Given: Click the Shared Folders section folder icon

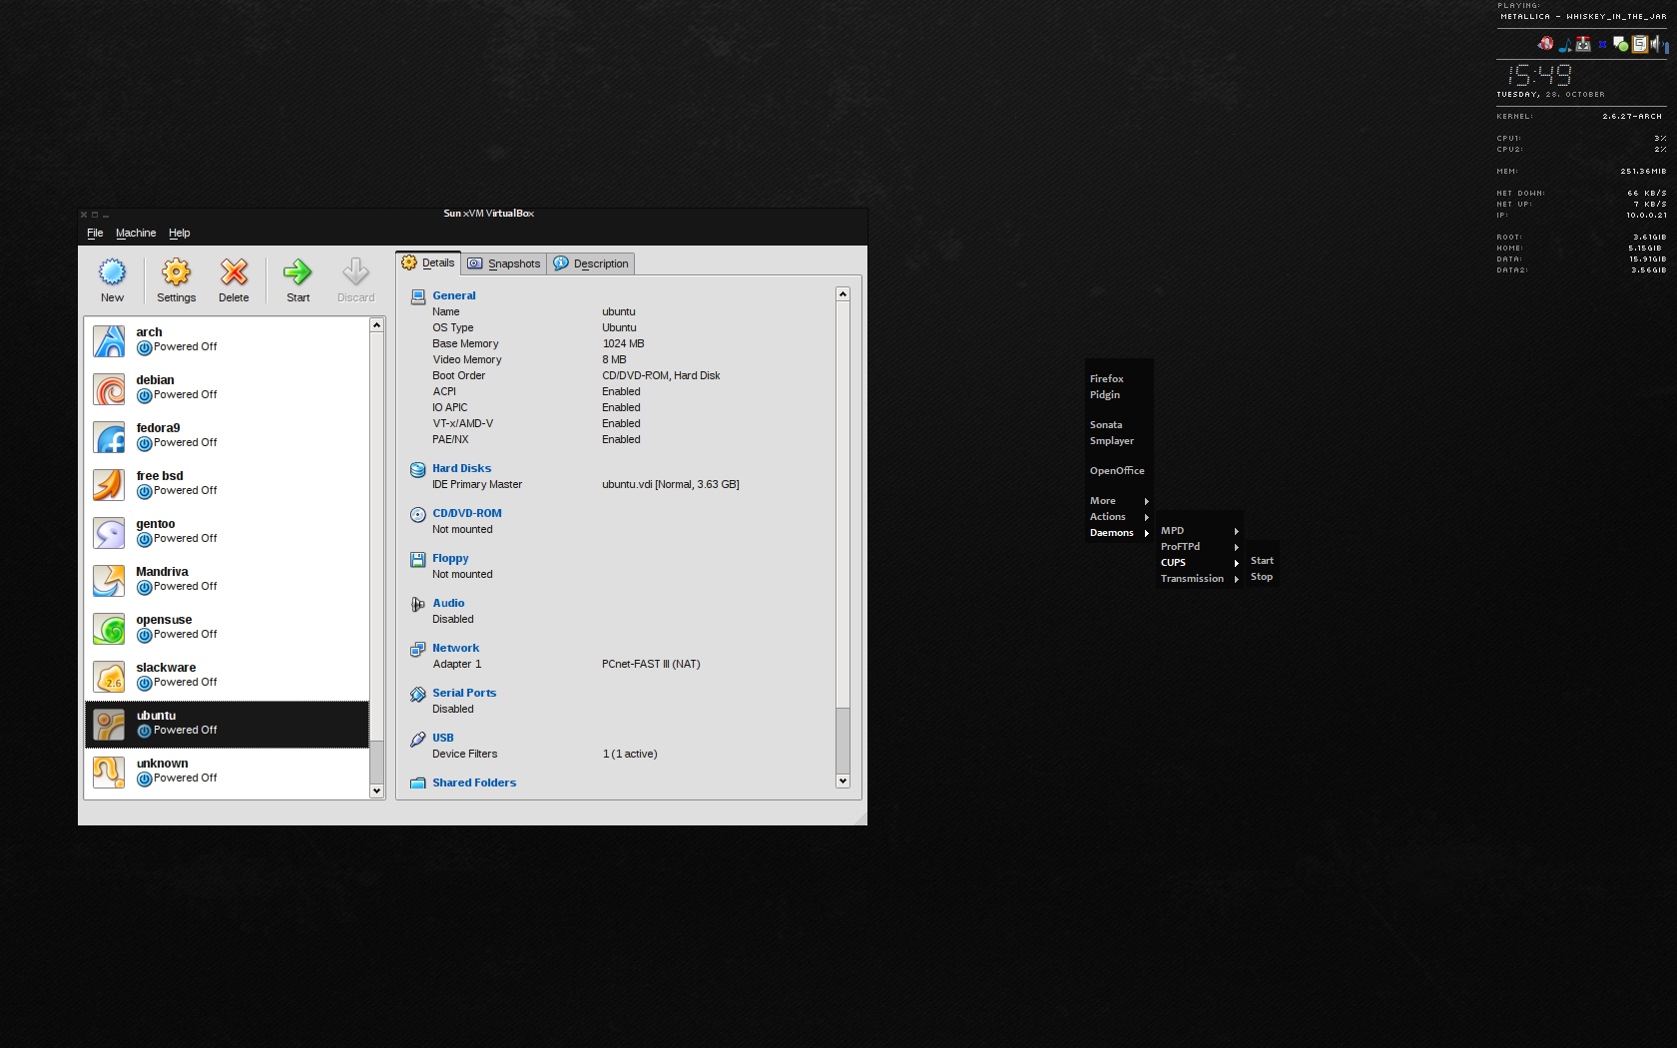Looking at the screenshot, I should click(x=418, y=784).
